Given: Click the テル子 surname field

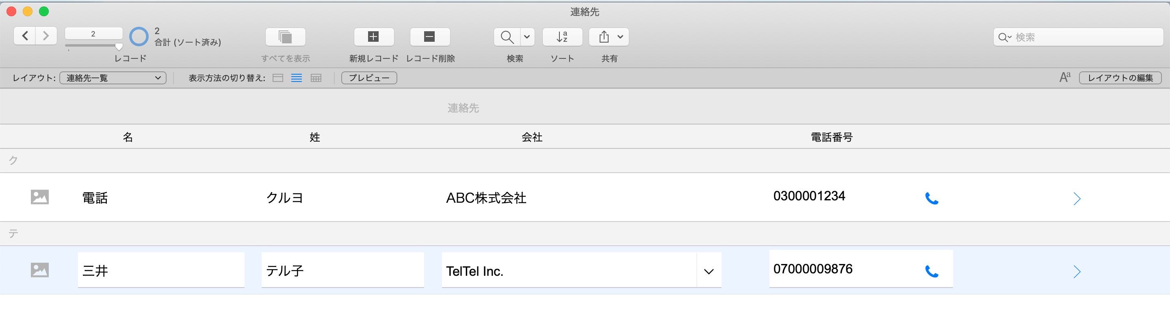Looking at the screenshot, I should coord(343,270).
